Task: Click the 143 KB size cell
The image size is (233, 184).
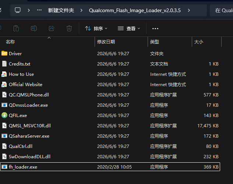Action: pos(211,116)
